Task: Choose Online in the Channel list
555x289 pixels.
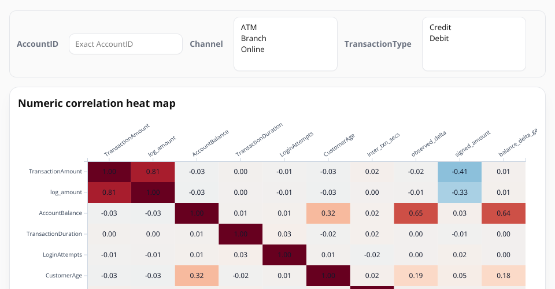Action: (253, 49)
